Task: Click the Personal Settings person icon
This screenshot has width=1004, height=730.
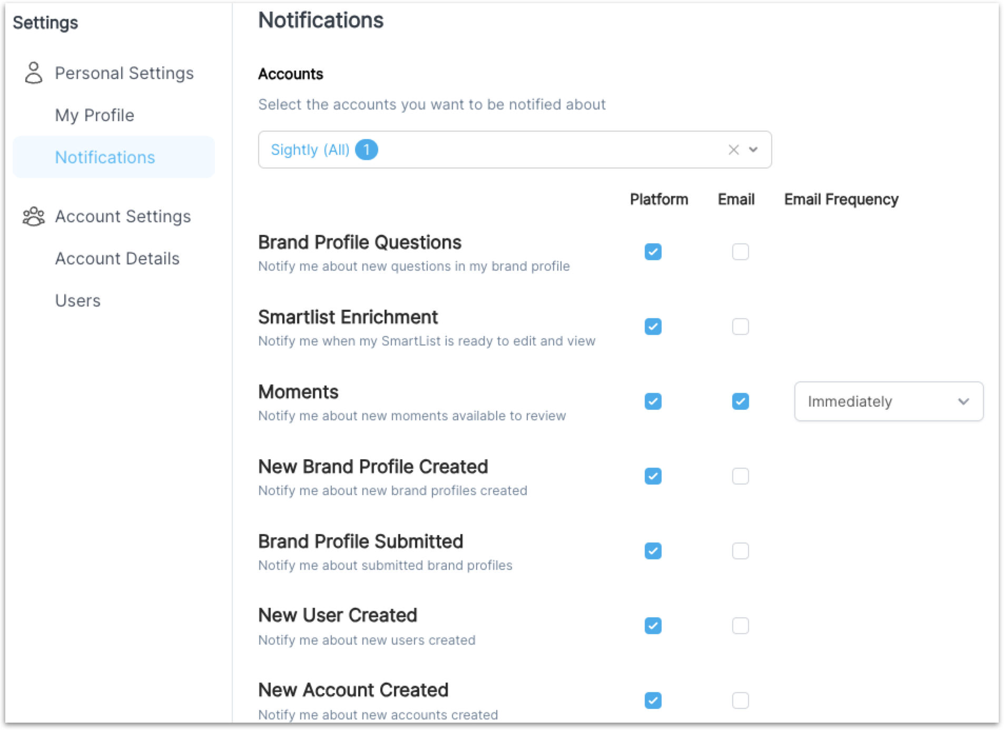Action: coord(34,73)
